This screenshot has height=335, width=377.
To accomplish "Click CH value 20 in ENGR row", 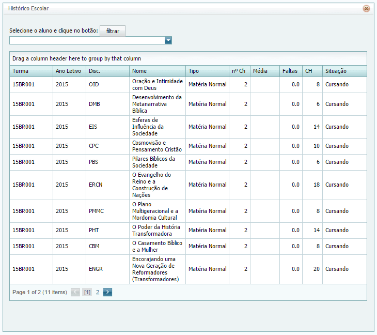I will click(x=317, y=269).
